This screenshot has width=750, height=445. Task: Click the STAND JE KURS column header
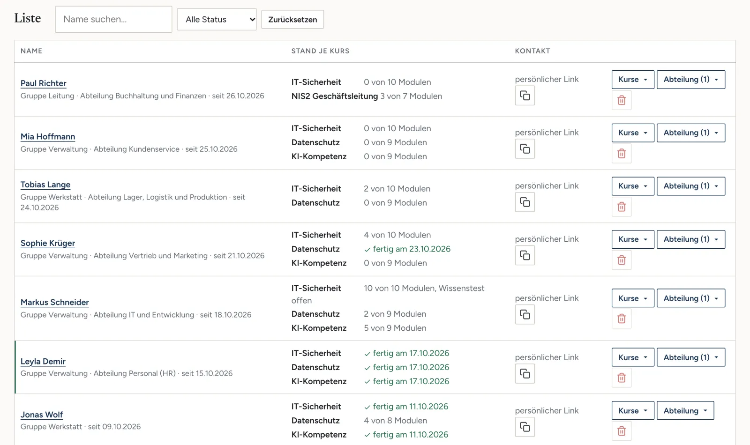tap(320, 51)
